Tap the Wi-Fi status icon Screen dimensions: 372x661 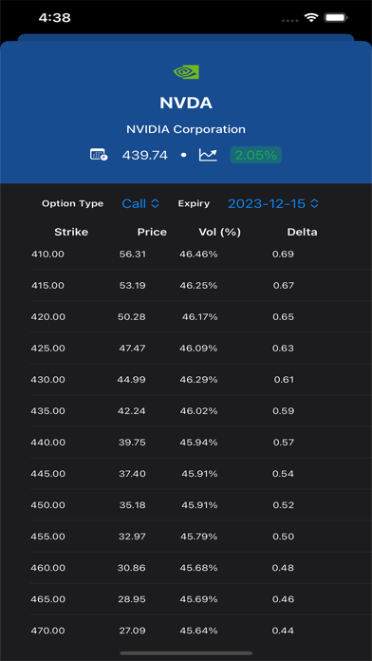[311, 18]
